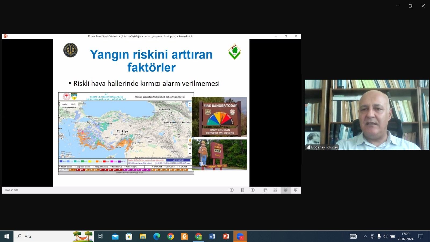430x242 pixels.
Task: Open Microsoft Word from the taskbar
Action: click(x=212, y=236)
